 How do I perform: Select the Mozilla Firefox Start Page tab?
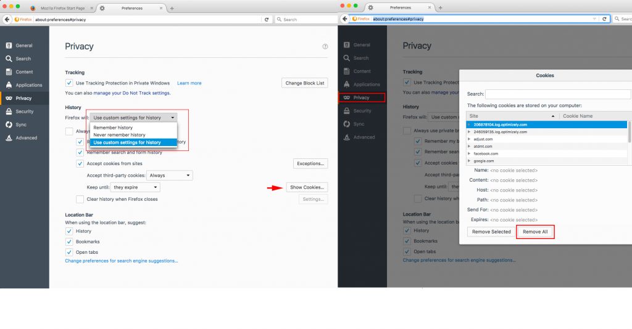coord(61,8)
